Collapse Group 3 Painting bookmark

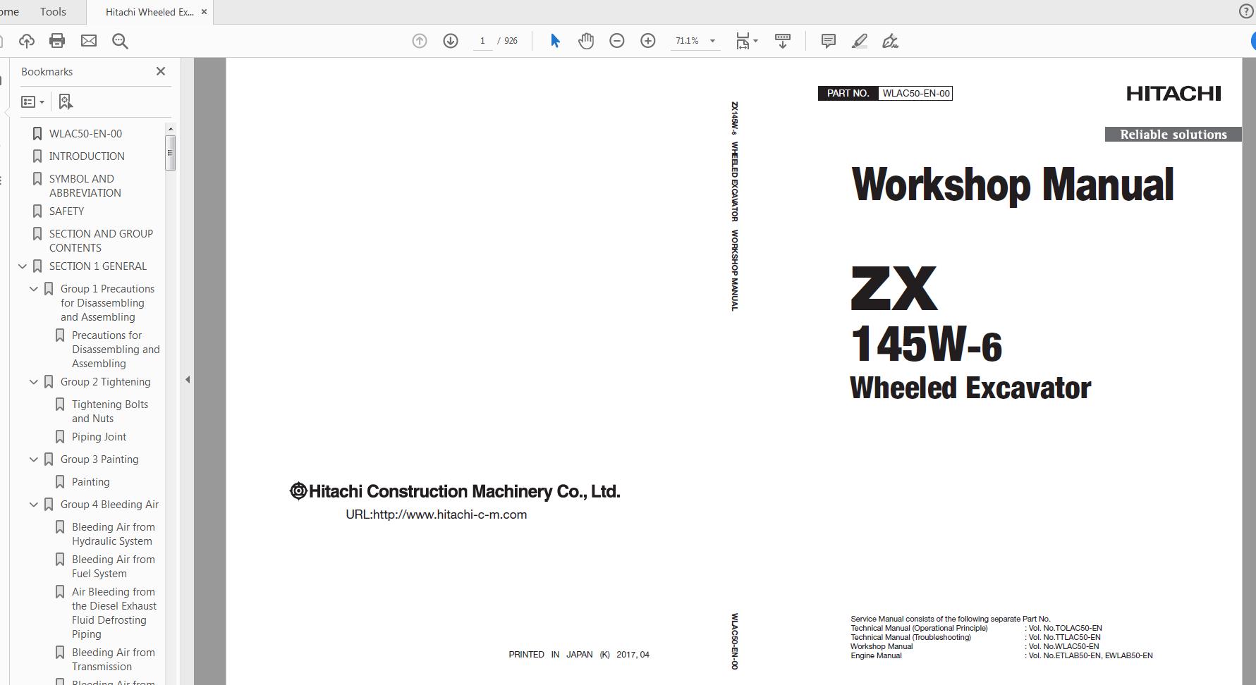[34, 459]
